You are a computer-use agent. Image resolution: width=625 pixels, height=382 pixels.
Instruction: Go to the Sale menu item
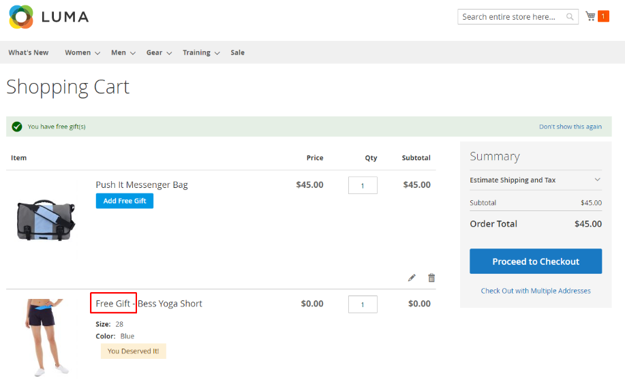pyautogui.click(x=237, y=52)
